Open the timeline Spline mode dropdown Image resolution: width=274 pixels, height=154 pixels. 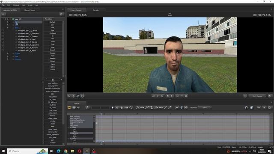[205, 107]
